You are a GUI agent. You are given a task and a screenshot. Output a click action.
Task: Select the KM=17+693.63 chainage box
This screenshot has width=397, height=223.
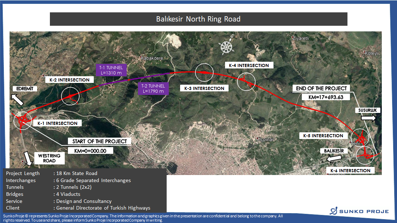(x=321, y=97)
